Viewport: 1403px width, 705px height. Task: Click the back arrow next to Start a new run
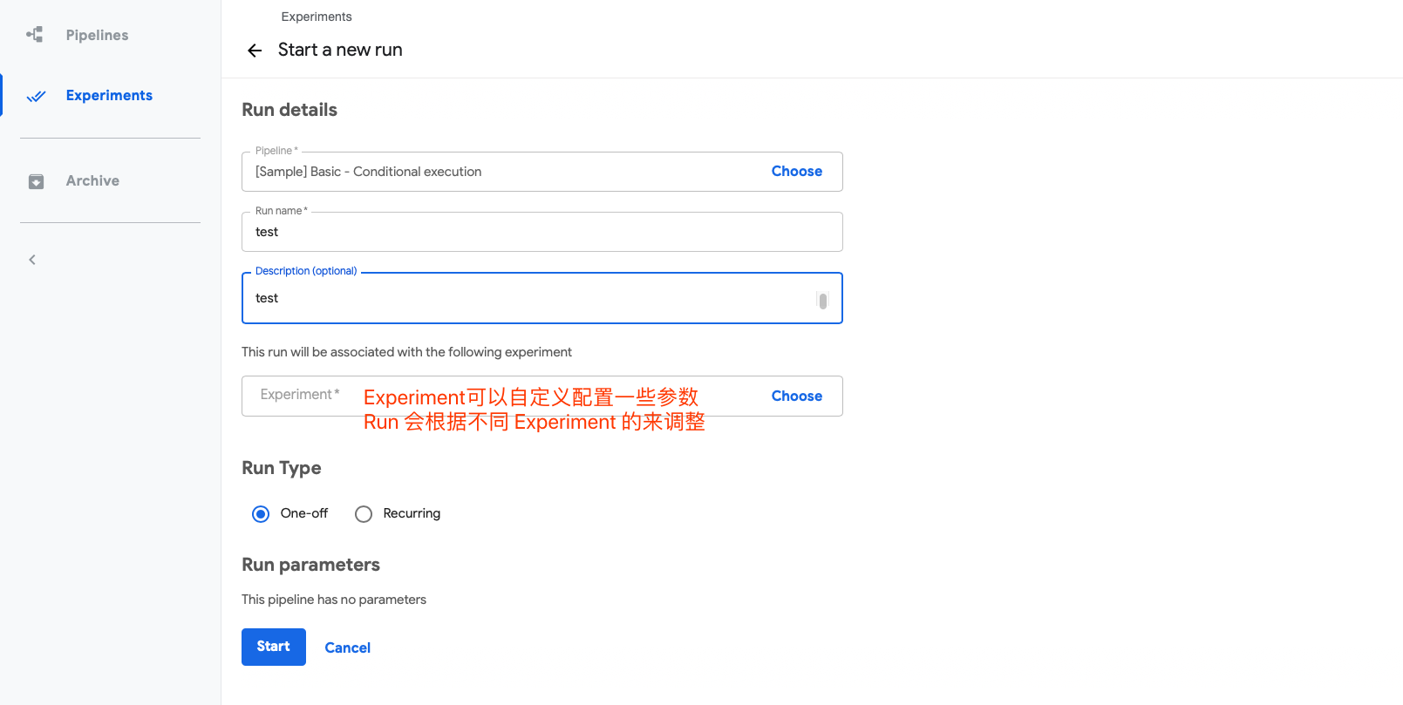click(x=255, y=51)
